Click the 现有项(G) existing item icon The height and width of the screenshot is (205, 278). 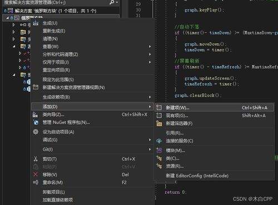pos(159,116)
